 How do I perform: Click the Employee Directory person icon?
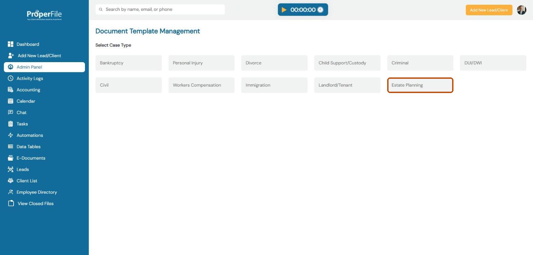click(11, 192)
